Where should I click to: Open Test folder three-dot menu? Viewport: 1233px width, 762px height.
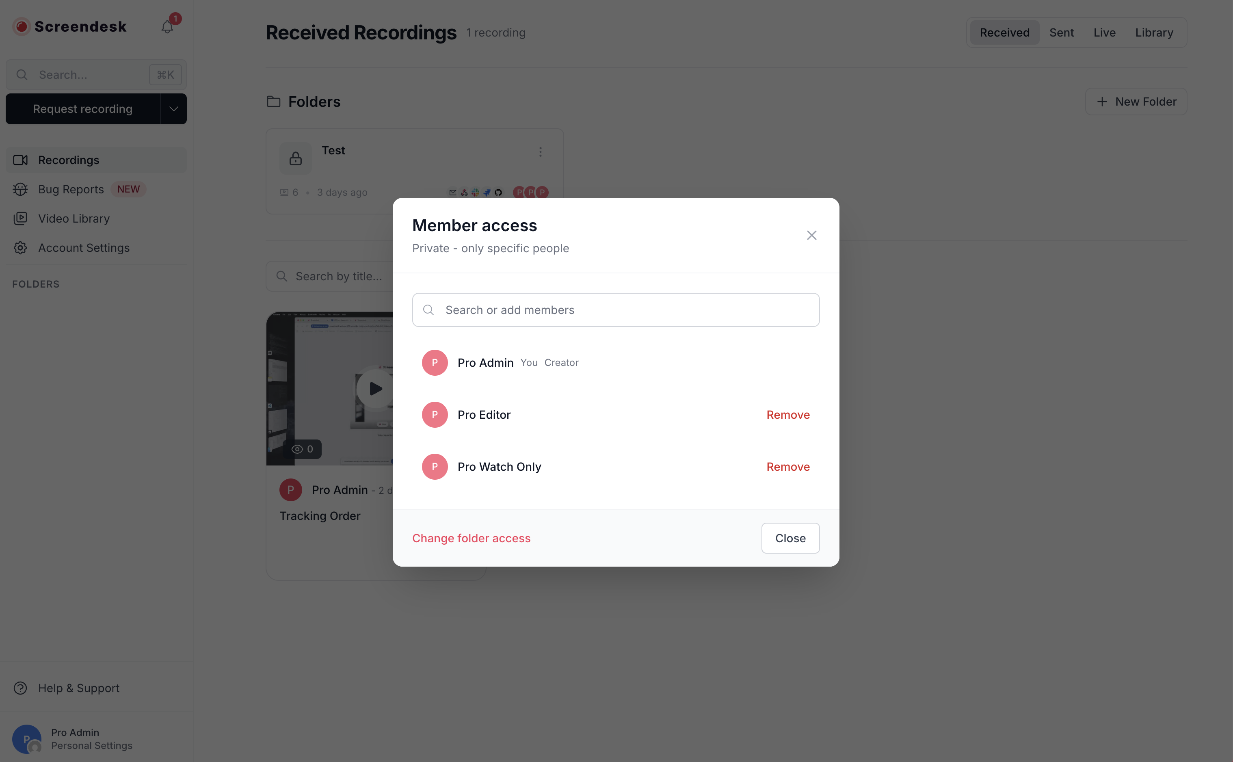[x=540, y=152]
